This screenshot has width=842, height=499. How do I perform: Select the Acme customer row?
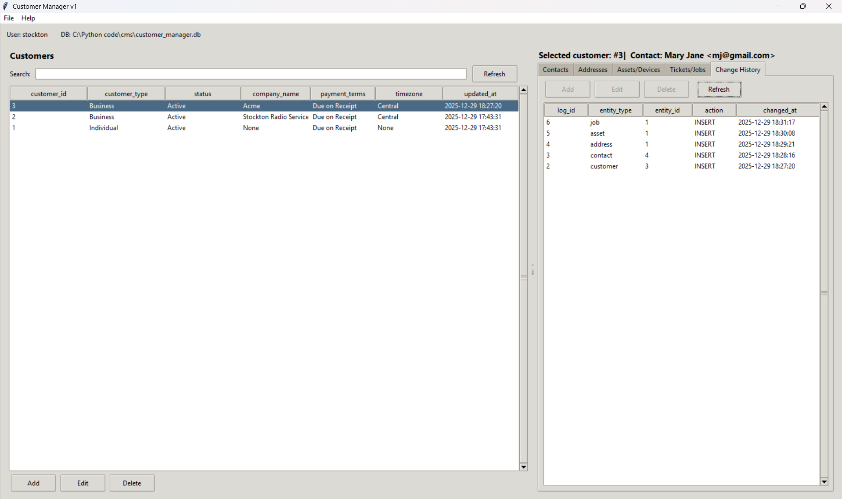point(264,106)
